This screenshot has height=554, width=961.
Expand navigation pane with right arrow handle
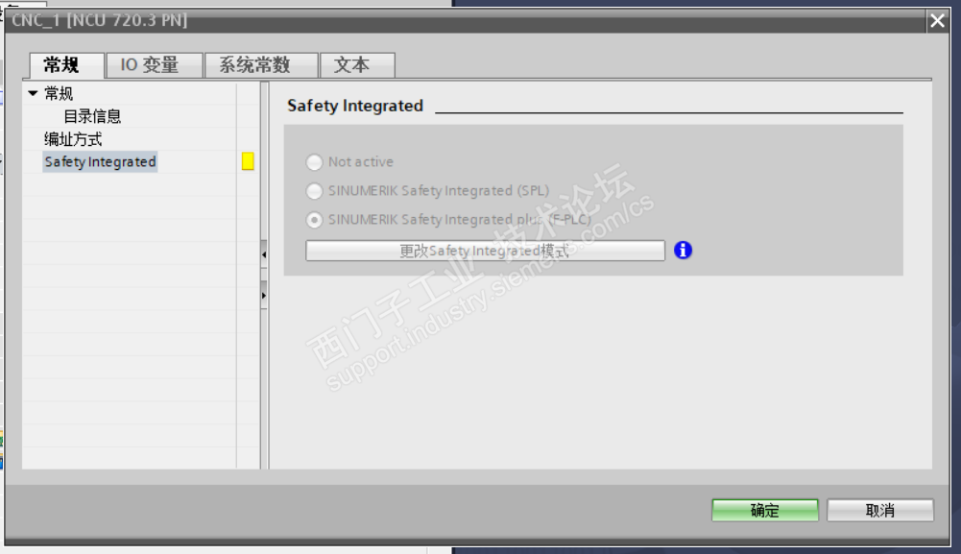tap(264, 296)
